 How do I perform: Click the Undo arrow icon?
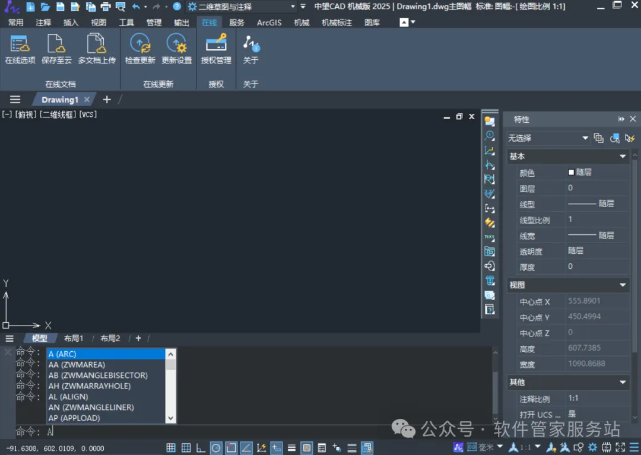(136, 7)
